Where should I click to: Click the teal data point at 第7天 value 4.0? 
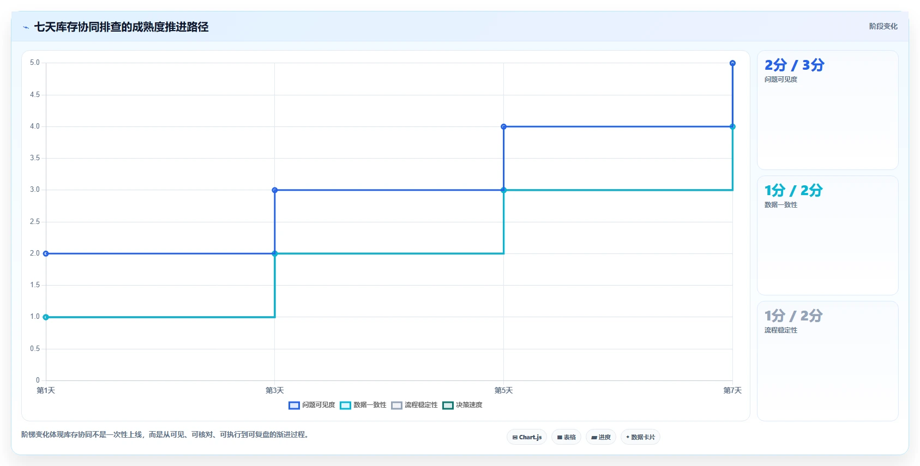732,126
